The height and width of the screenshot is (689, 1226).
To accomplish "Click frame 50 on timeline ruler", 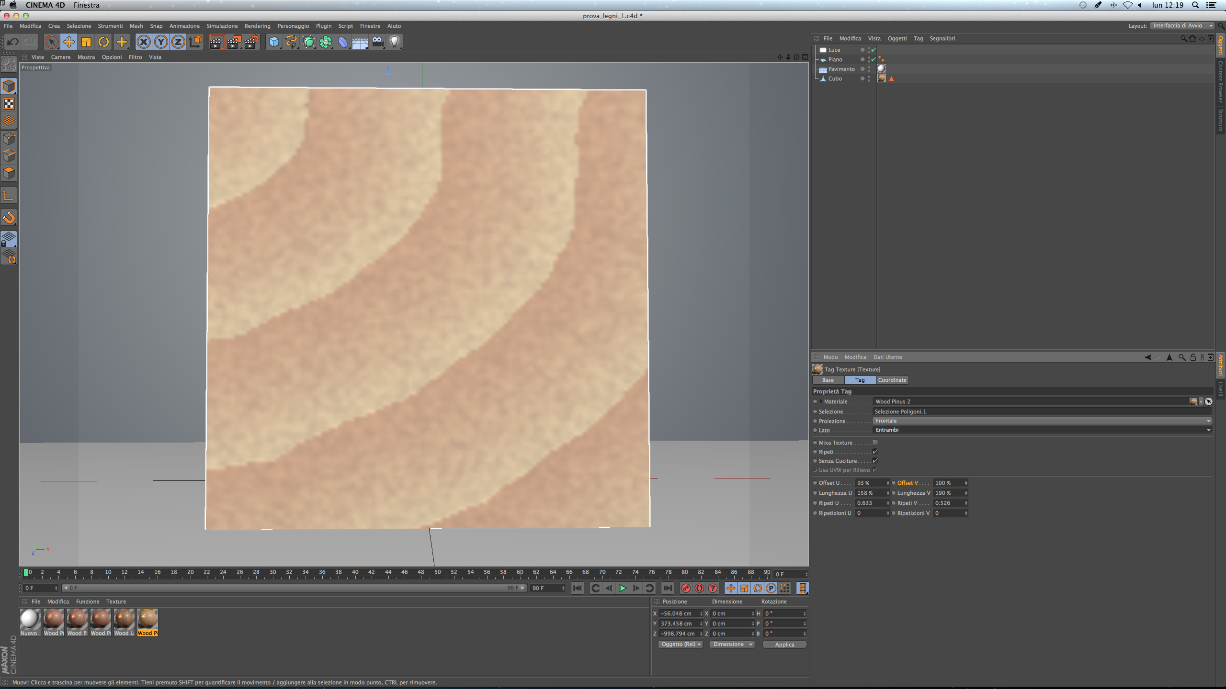I will (437, 572).
